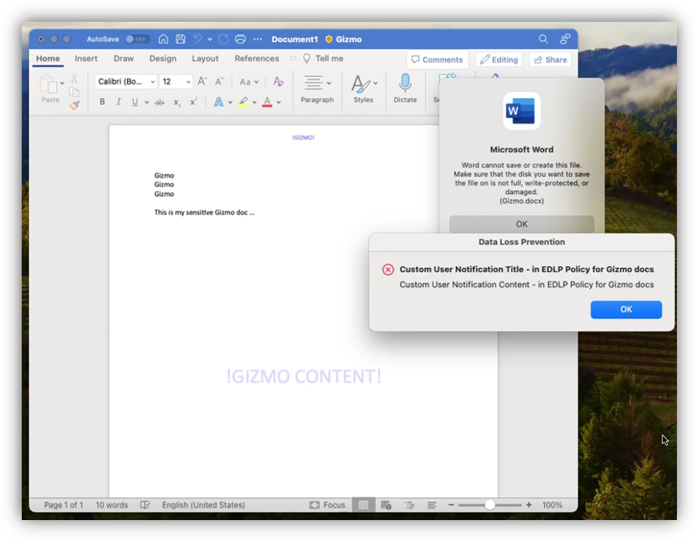
Task: Show overflow ribbon tabs via double chevron
Action: pyautogui.click(x=293, y=59)
